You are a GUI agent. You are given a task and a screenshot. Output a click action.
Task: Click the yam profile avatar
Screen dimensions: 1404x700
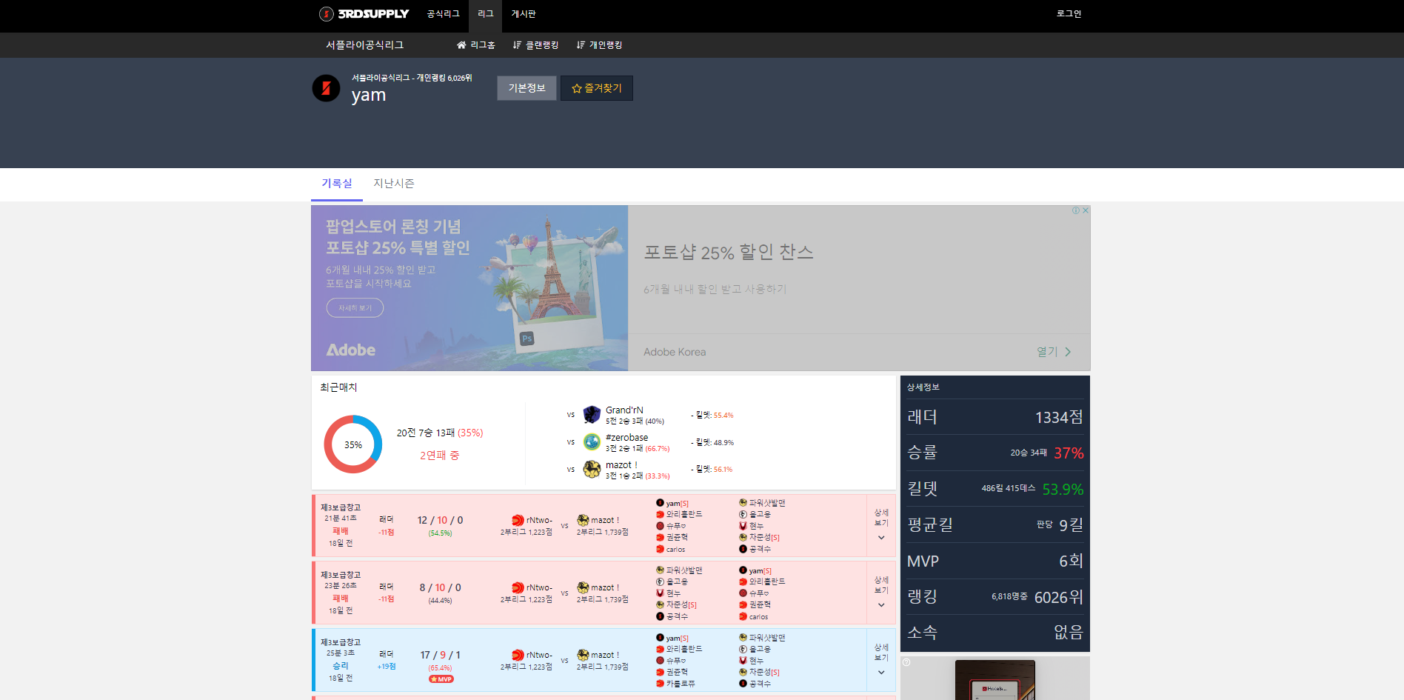point(326,88)
